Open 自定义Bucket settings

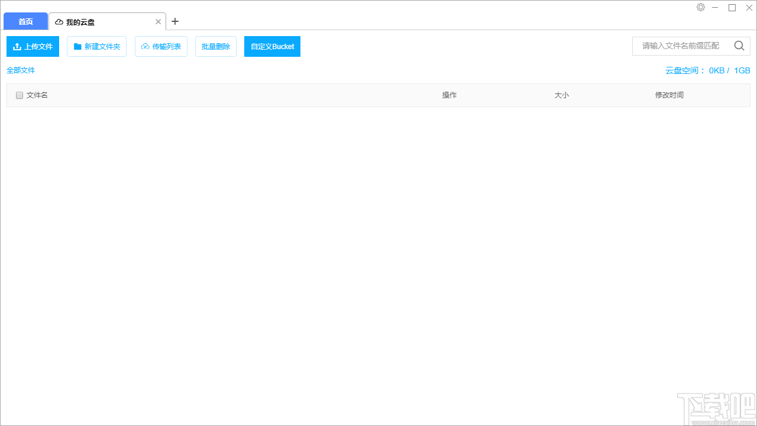(x=272, y=47)
